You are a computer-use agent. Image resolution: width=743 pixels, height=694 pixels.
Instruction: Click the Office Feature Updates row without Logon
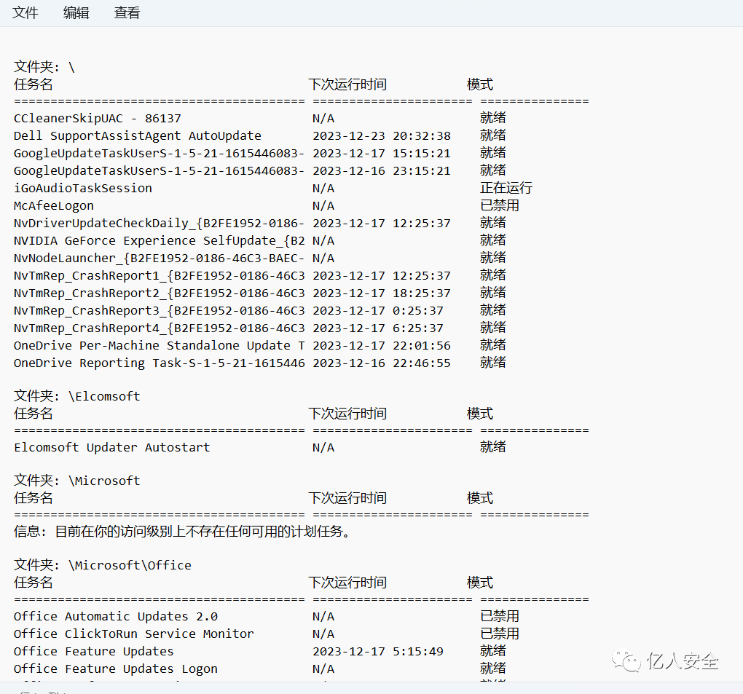point(94,651)
